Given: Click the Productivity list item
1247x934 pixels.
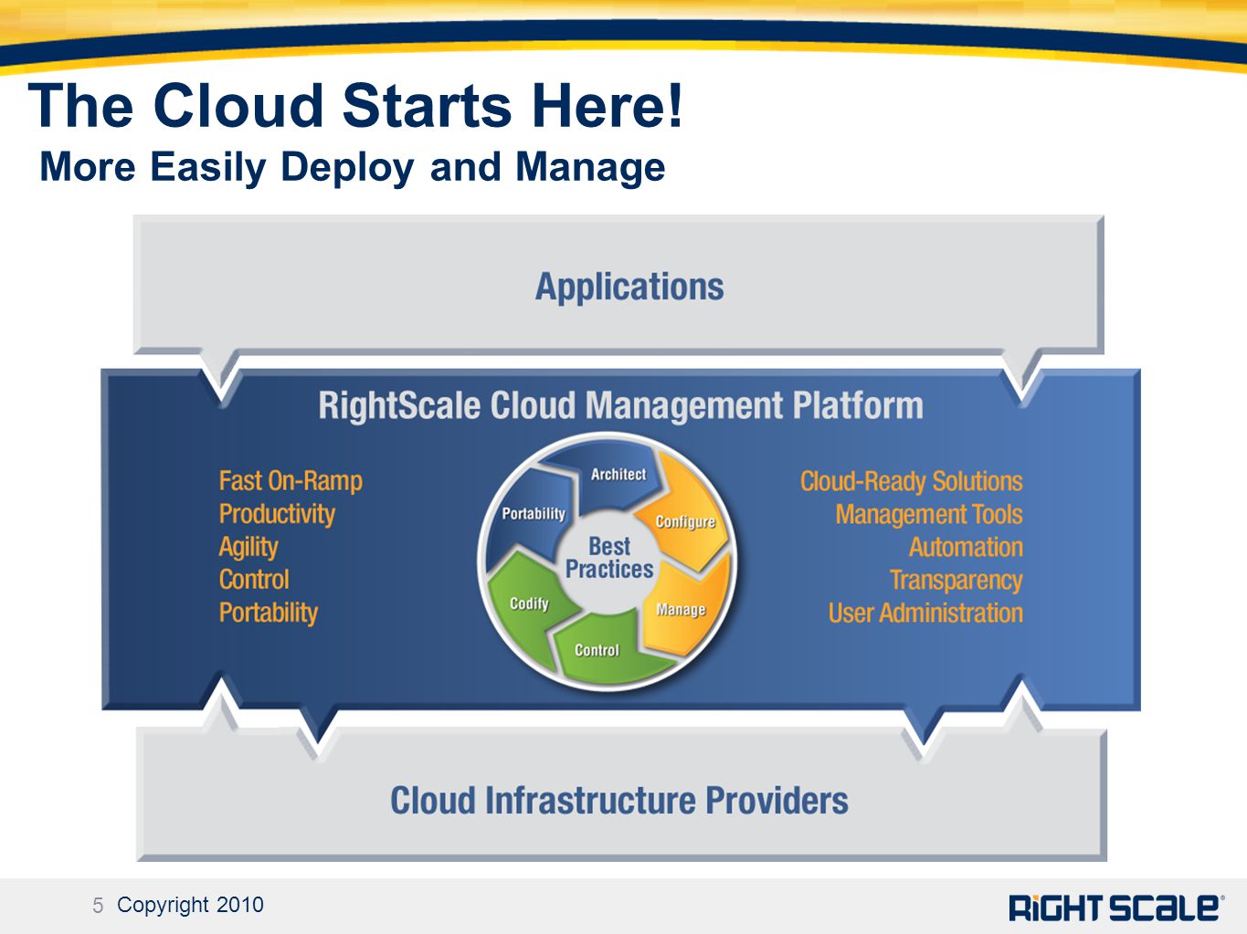Looking at the screenshot, I should point(277,514).
